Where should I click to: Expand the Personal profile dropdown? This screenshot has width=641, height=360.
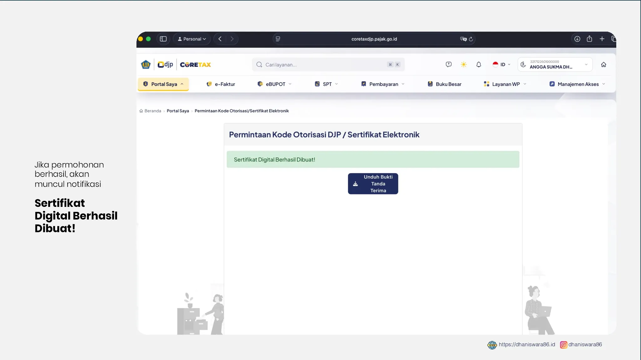pyautogui.click(x=192, y=39)
